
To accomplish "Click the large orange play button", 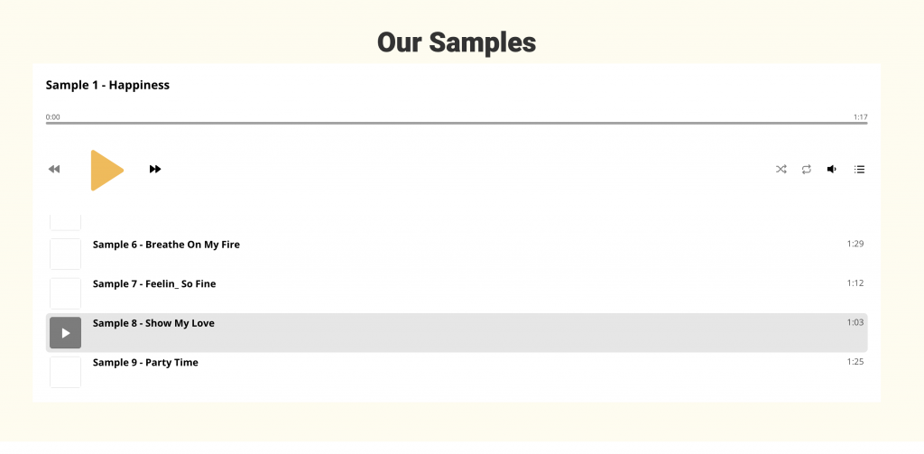I will [x=106, y=171].
